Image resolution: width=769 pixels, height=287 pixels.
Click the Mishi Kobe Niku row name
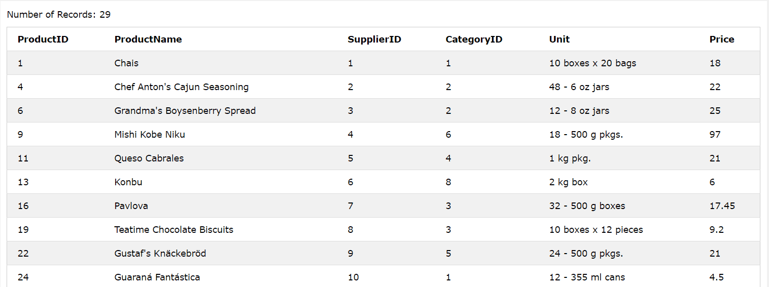[x=150, y=135]
